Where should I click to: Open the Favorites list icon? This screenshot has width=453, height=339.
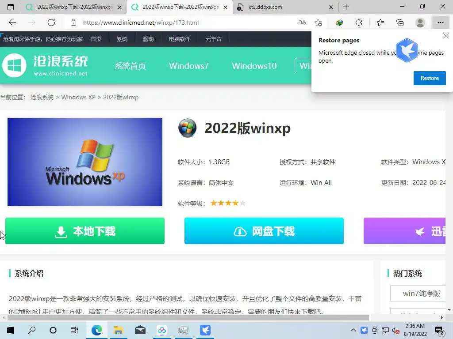[380, 23]
